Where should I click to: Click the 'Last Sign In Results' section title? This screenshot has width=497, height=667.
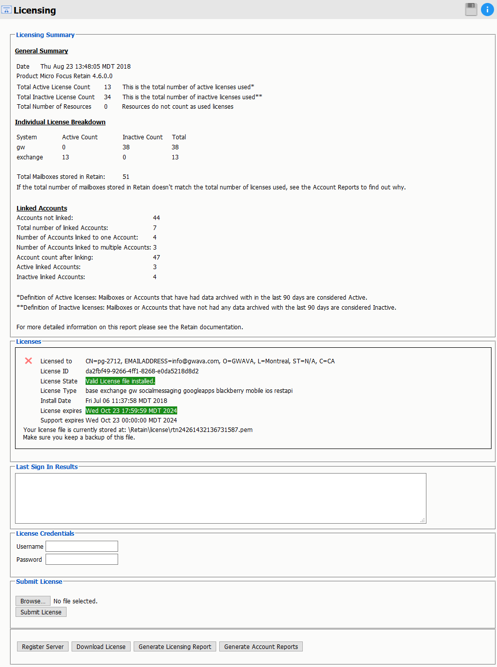click(47, 467)
